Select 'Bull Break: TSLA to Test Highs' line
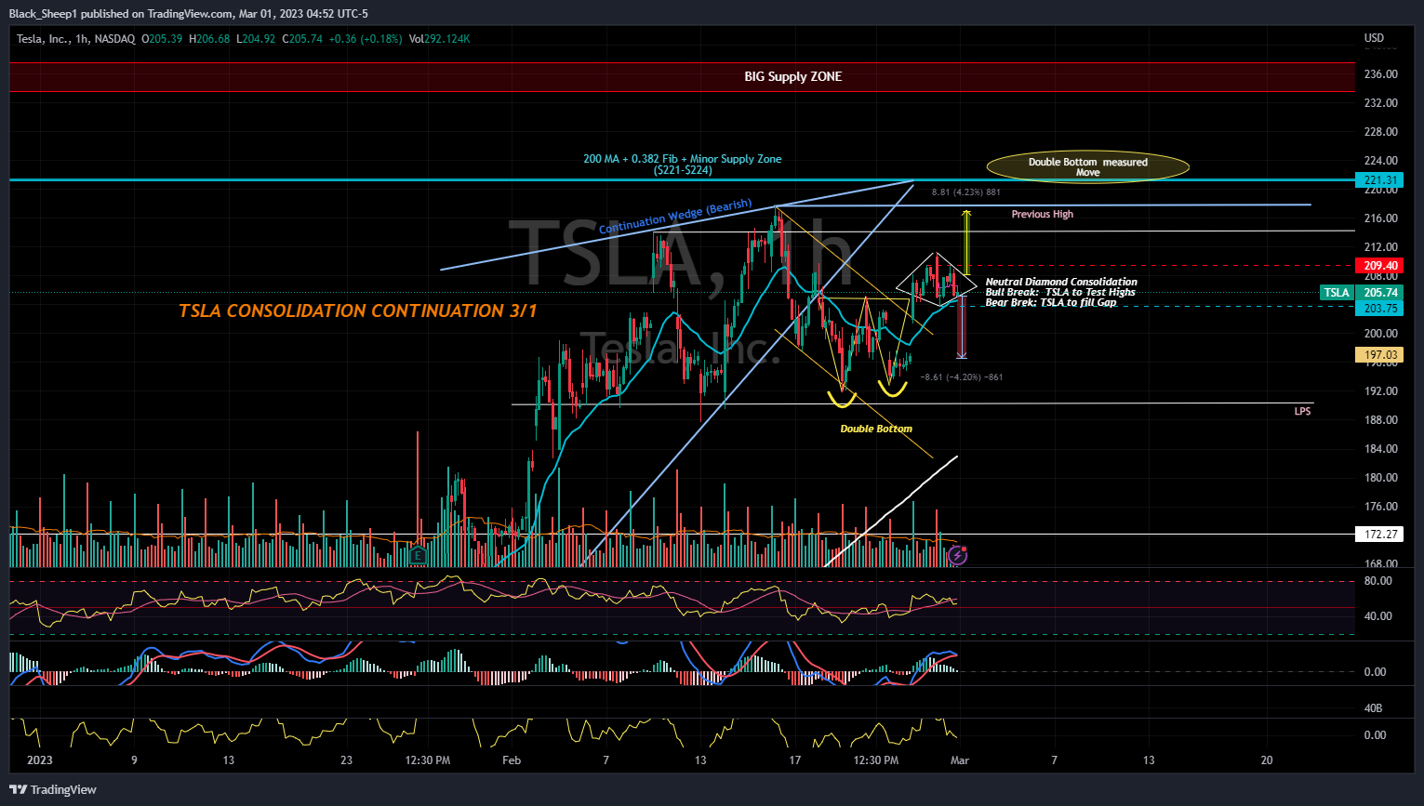1424x806 pixels. pyautogui.click(x=1060, y=292)
